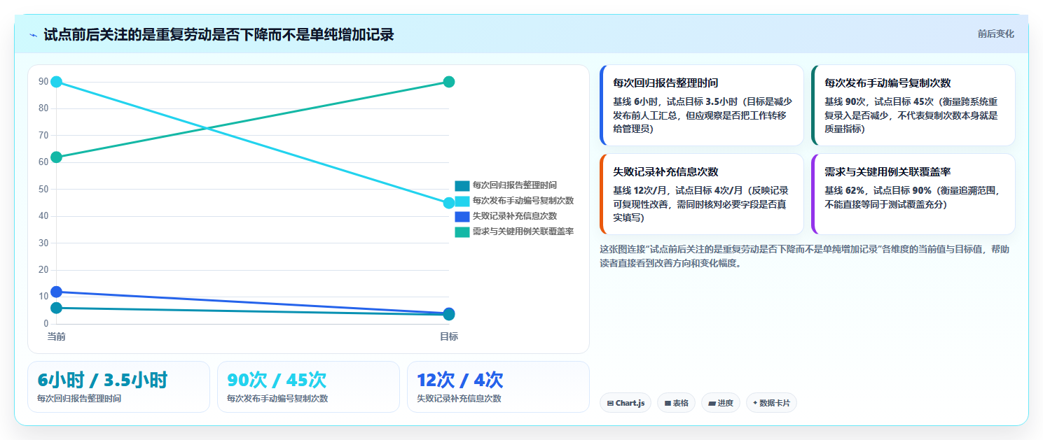Click the star icon in 数据卡片 tag
The image size is (1043, 440).
[x=755, y=403]
